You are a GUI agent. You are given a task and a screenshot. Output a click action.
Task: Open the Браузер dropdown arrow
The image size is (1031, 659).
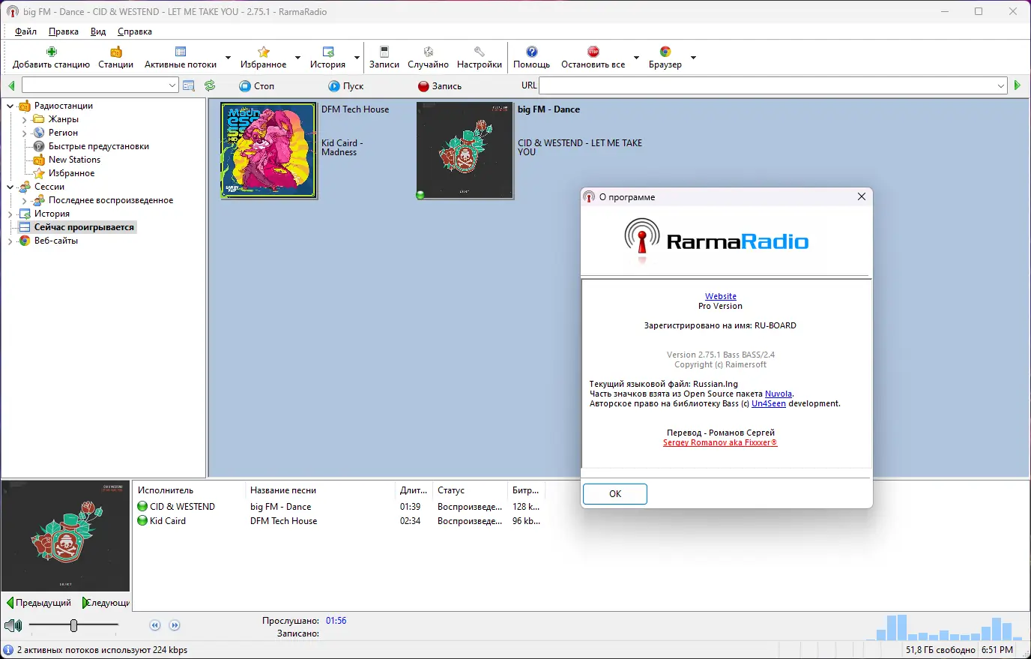(693, 56)
